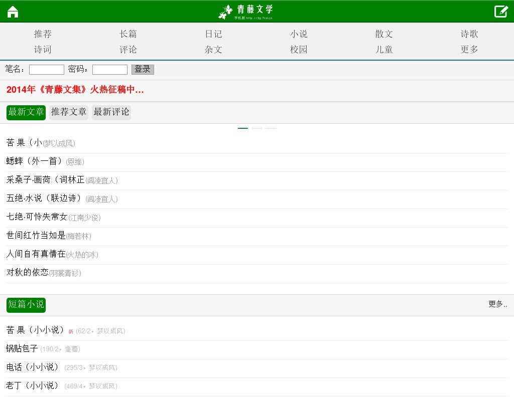
Task: Open article 蟋蟀（外一首）
Action: (x=34, y=161)
